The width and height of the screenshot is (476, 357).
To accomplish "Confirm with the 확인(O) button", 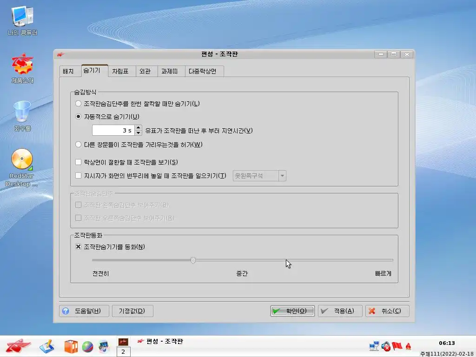I will (292, 311).
